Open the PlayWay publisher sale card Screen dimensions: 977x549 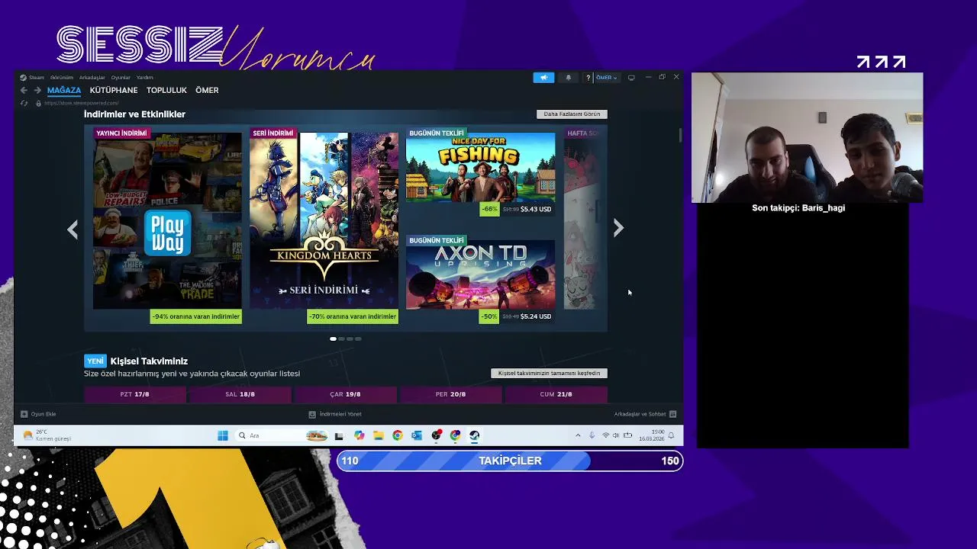coord(167,225)
